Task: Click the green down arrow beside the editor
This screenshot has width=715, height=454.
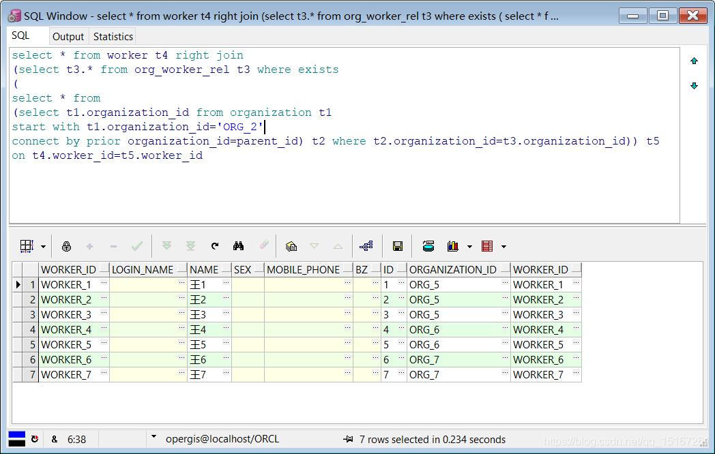Action: coord(694,86)
